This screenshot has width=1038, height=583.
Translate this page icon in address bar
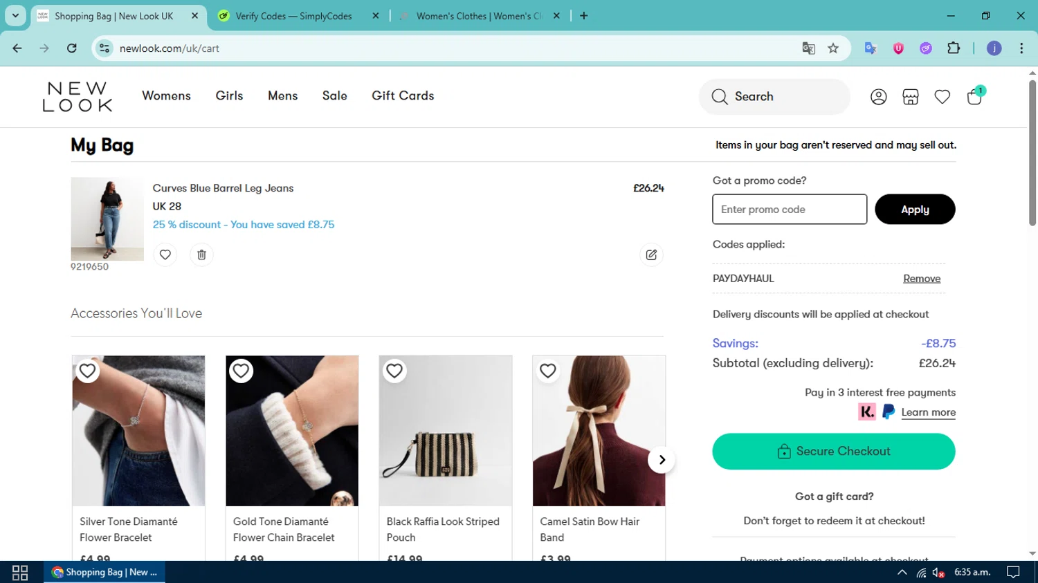click(x=808, y=48)
